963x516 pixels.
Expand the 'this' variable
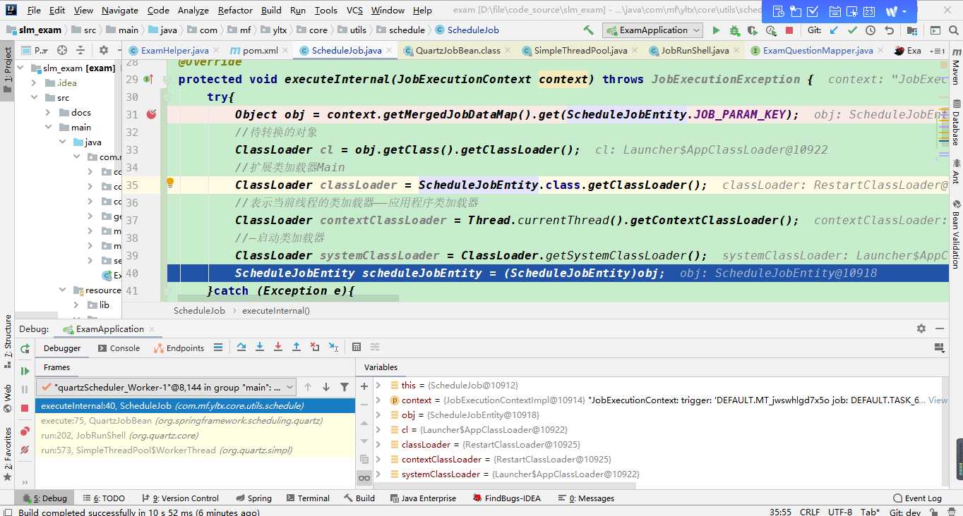point(378,385)
